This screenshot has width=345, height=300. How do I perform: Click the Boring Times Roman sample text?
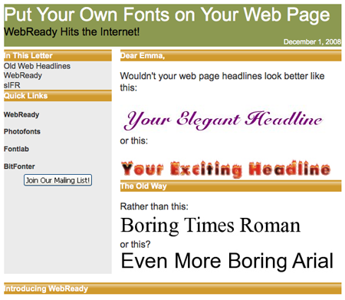[210, 226]
